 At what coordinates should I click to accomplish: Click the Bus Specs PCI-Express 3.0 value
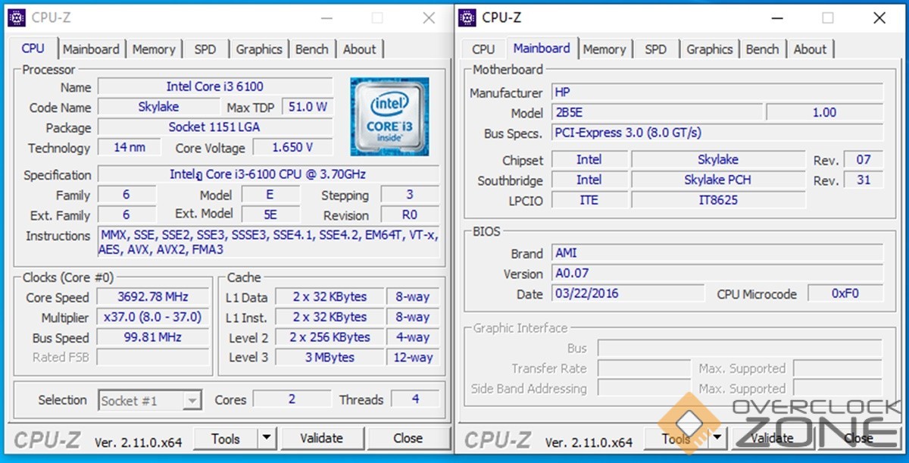tap(717, 133)
